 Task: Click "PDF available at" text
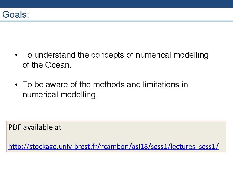[35, 127]
